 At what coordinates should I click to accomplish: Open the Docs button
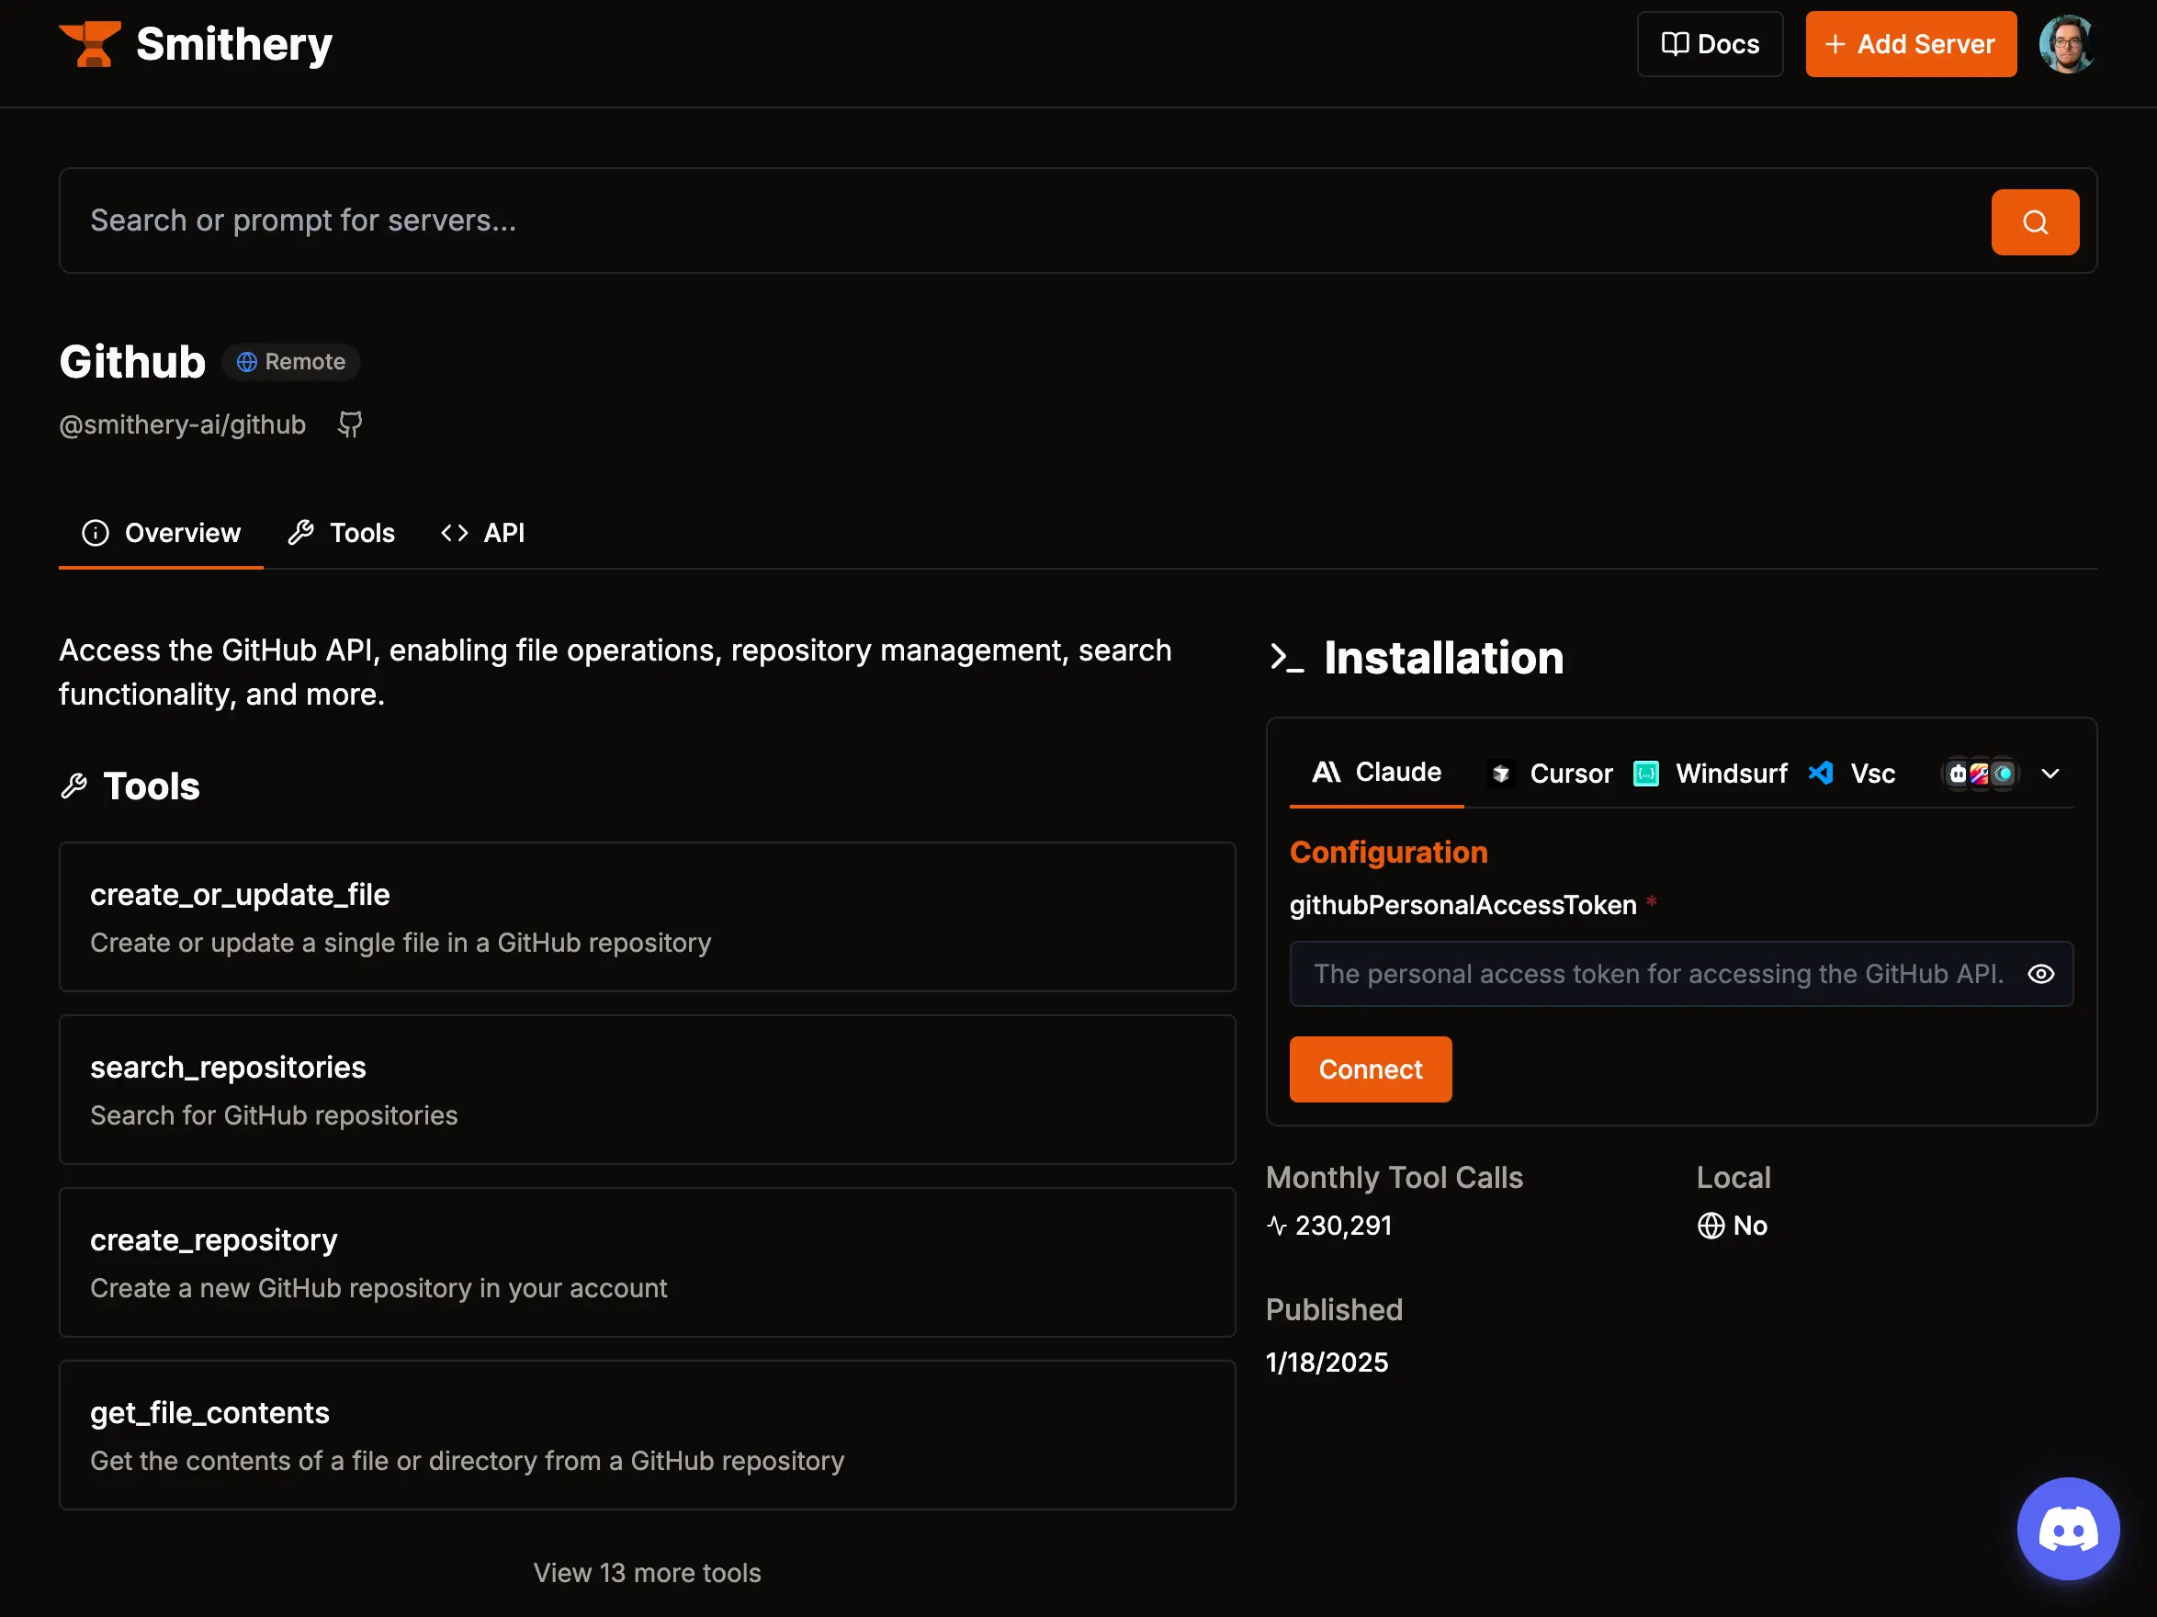point(1710,44)
